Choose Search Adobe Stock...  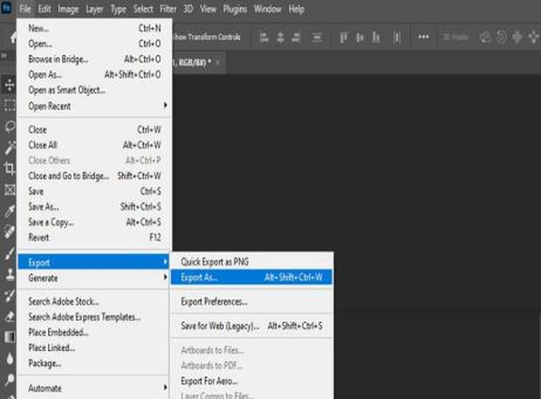click(94, 301)
